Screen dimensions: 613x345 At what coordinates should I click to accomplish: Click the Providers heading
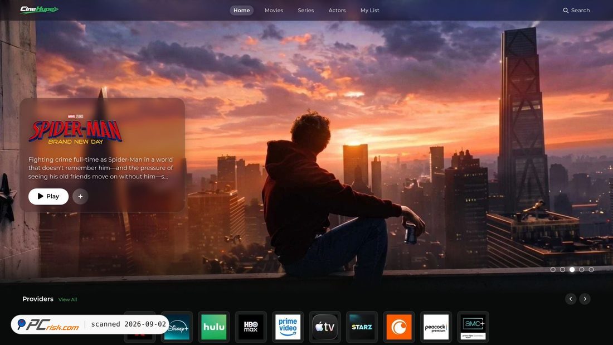click(38, 299)
